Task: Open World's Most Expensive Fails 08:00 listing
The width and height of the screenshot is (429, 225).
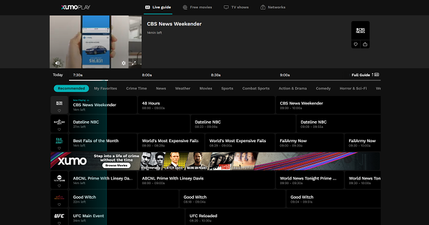Action: click(x=171, y=142)
